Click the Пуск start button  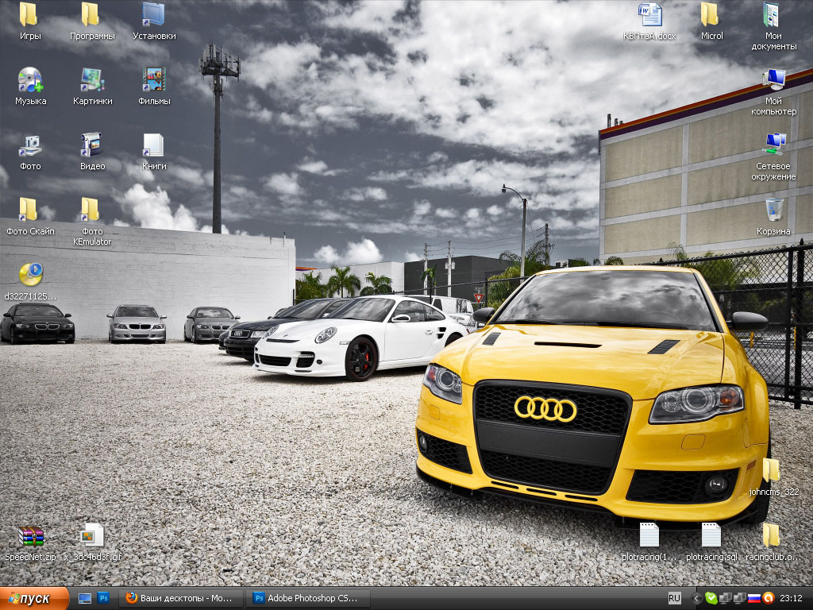(x=34, y=598)
